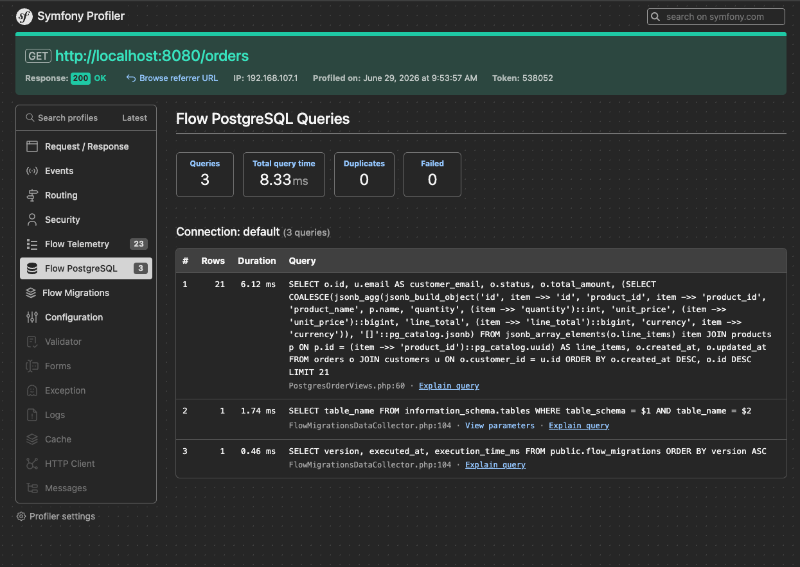Open the disabled Validator panel

click(86, 342)
